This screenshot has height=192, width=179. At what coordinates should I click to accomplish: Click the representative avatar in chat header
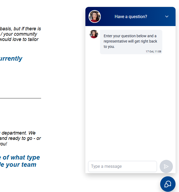(95, 16)
